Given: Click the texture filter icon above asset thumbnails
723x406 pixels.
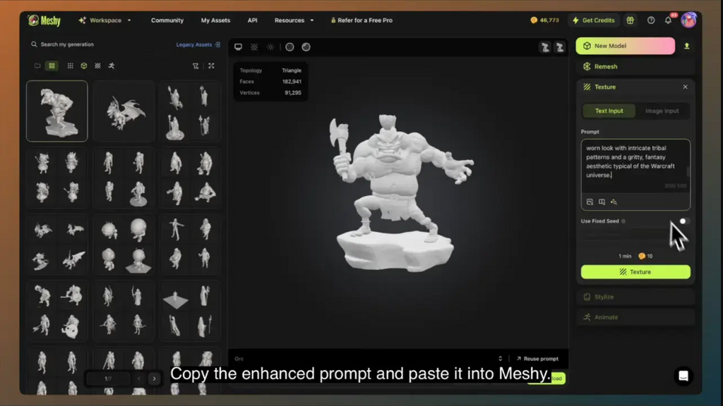Looking at the screenshot, I should 98,66.
